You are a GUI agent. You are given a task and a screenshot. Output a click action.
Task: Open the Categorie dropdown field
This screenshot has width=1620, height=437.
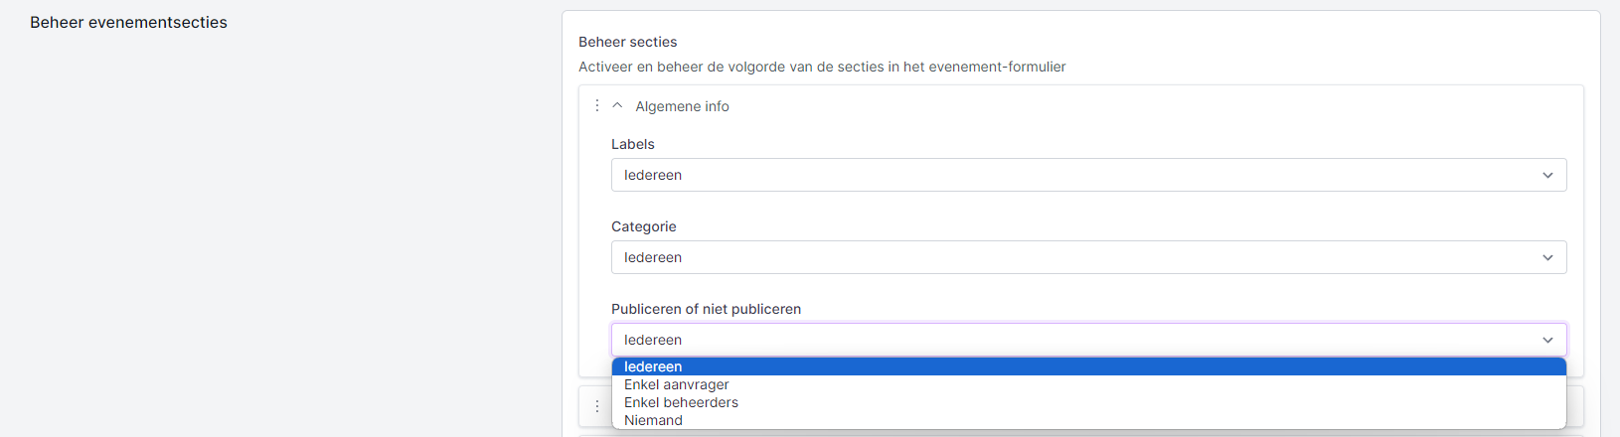point(1073,257)
